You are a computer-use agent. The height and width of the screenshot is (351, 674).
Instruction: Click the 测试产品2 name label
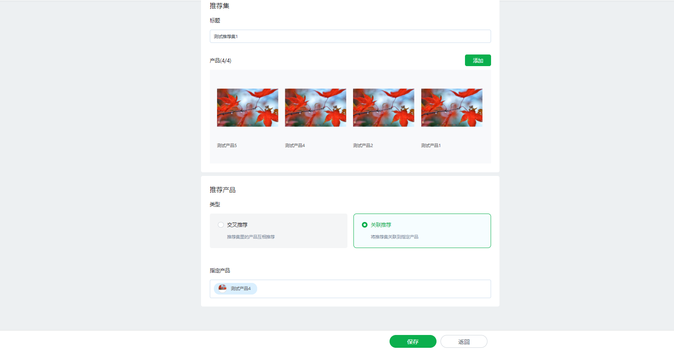(x=363, y=145)
